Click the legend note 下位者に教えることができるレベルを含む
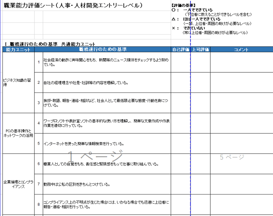 [x=218, y=14]
